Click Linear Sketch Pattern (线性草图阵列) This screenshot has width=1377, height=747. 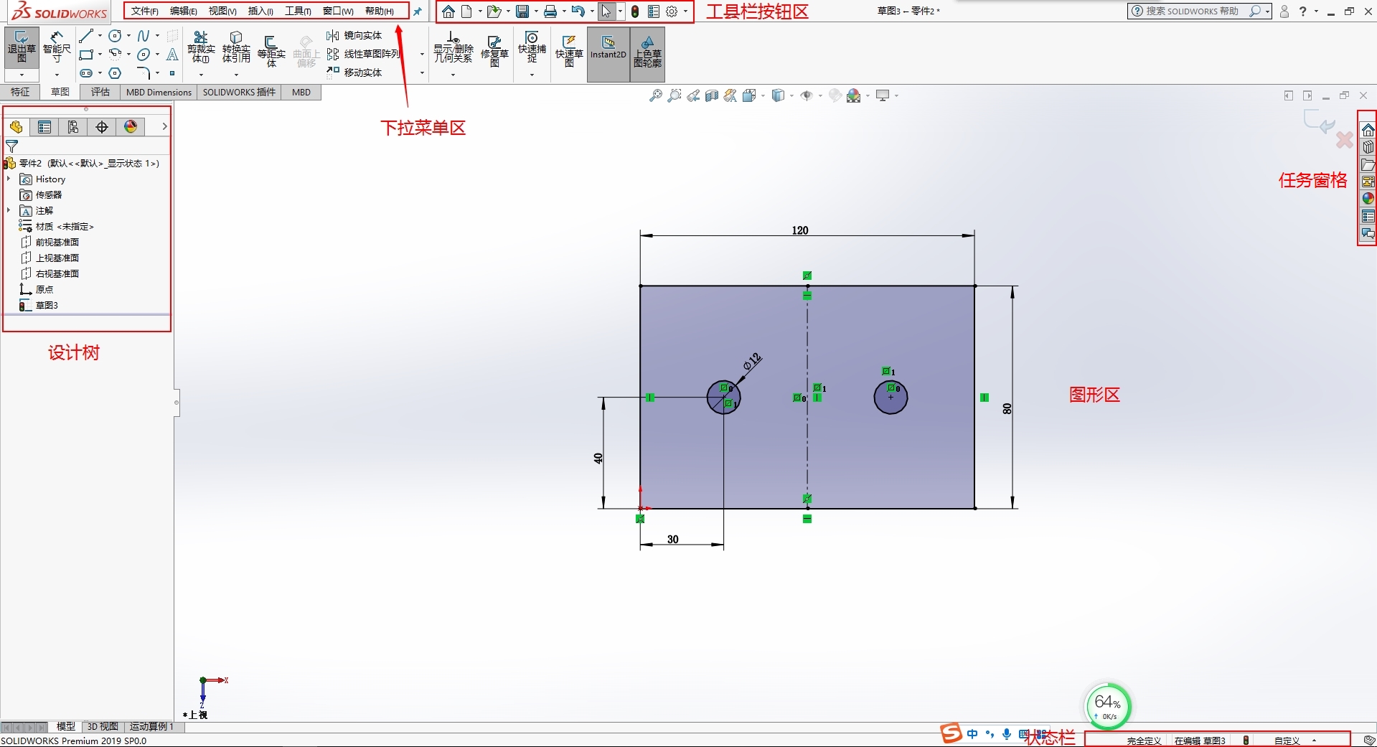364,55
